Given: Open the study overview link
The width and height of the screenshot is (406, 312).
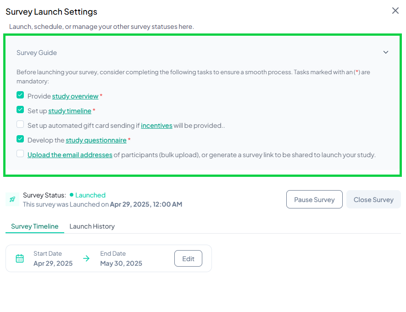Looking at the screenshot, I should (x=75, y=96).
